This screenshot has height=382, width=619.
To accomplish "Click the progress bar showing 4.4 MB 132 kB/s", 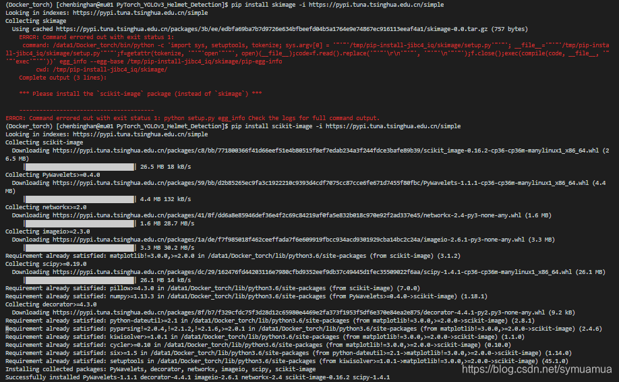I will (x=80, y=199).
